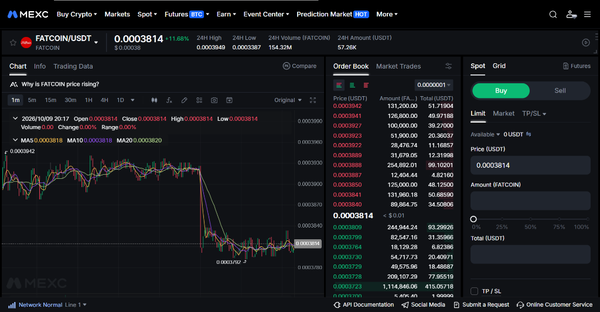Image resolution: width=600 pixels, height=312 pixels.
Task: Open the Spot dropdown menu
Action: tap(147, 15)
